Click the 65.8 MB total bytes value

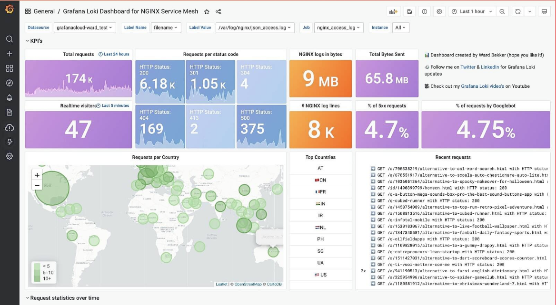(x=387, y=78)
